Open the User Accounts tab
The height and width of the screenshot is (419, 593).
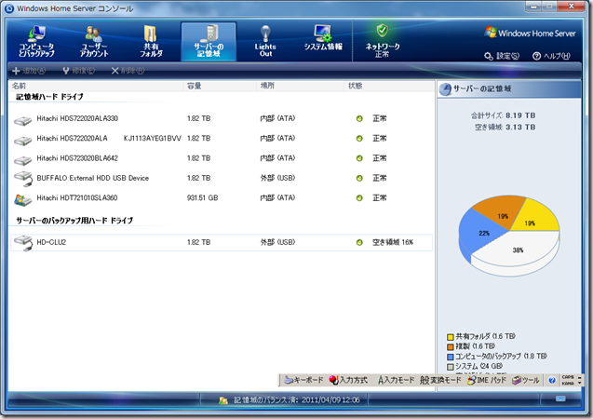[94, 41]
